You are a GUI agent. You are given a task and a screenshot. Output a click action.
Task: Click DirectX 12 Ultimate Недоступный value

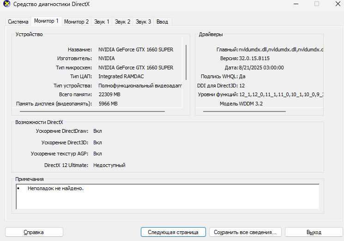(x=109, y=165)
